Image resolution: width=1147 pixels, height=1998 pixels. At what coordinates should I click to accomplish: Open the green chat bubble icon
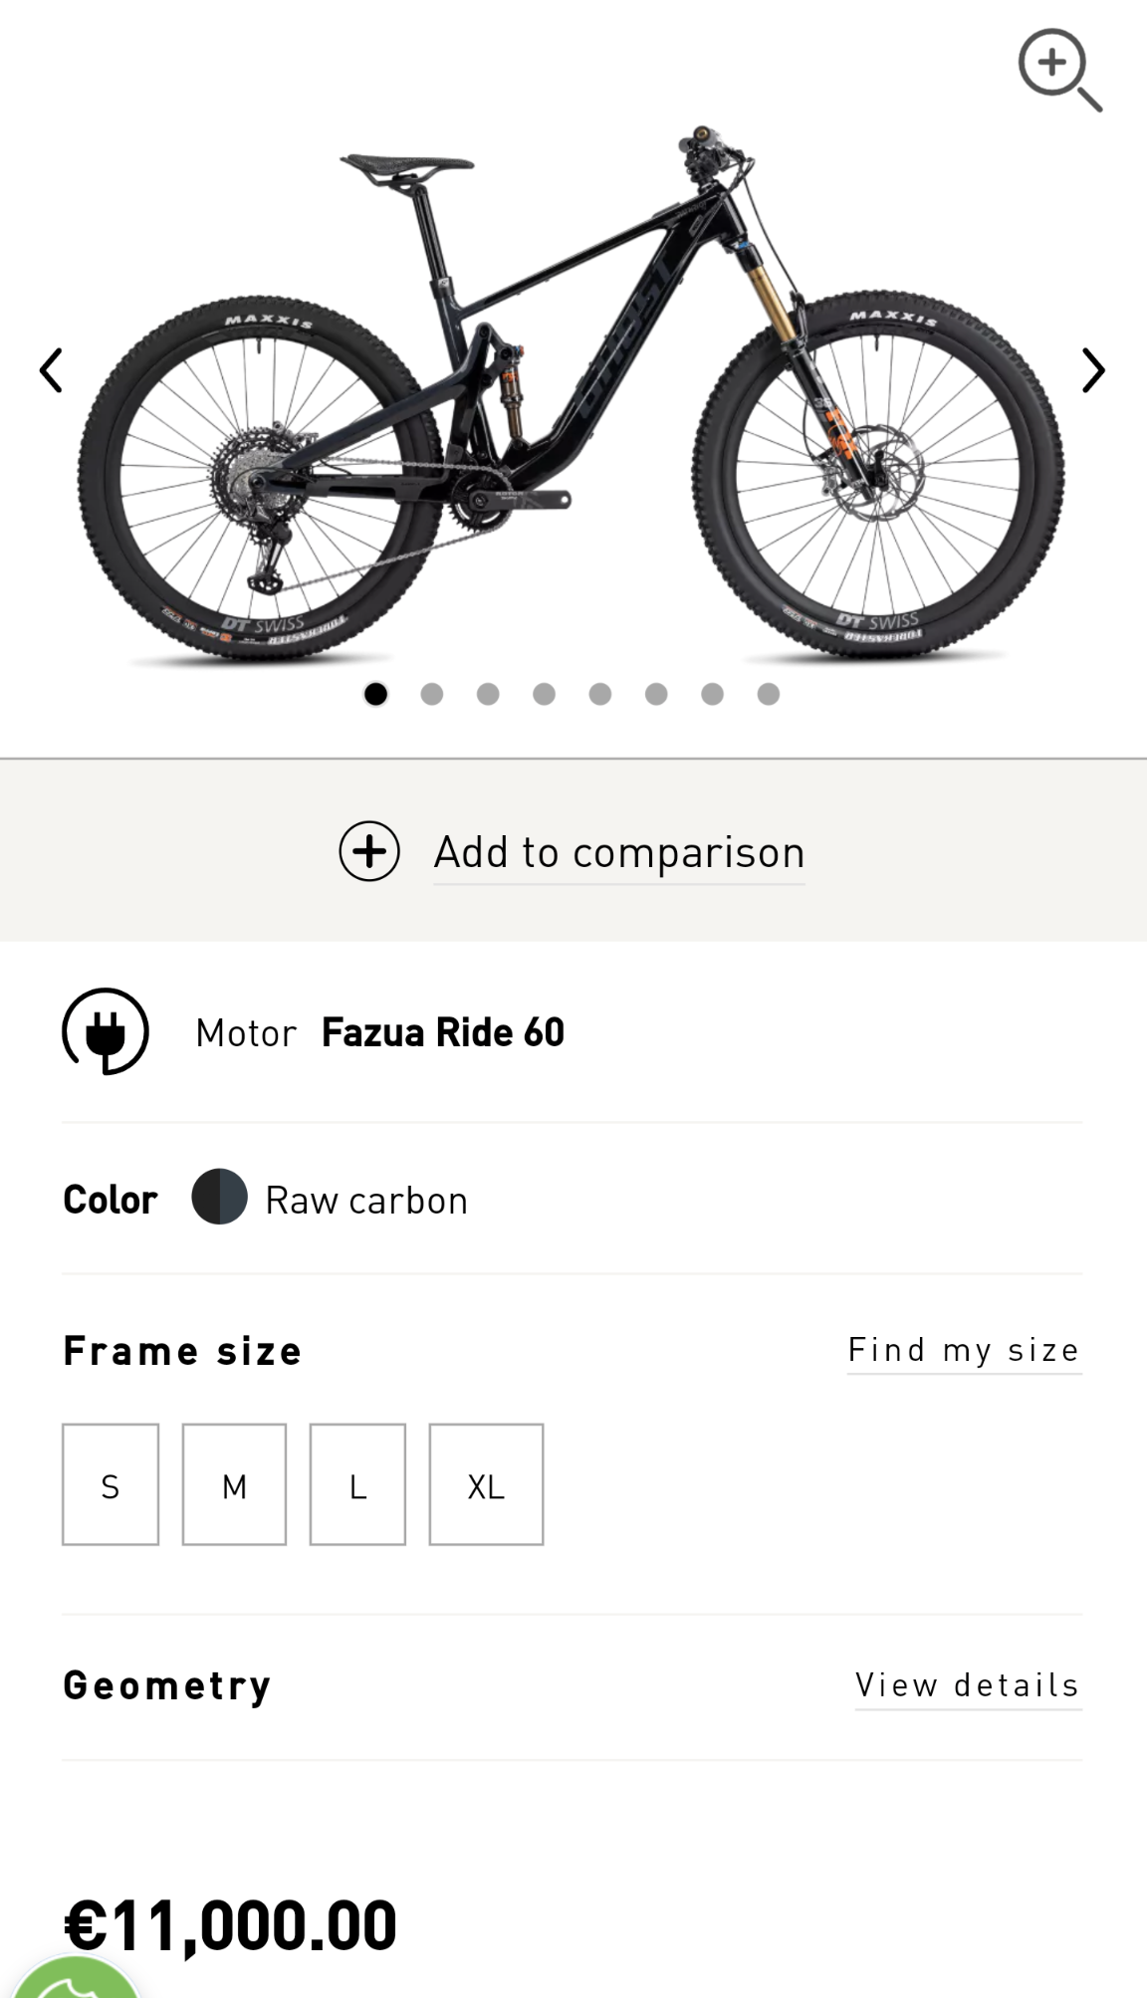[x=75, y=1981]
